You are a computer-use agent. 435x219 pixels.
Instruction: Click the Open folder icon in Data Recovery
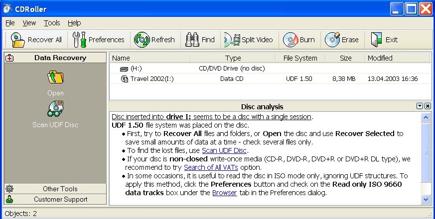55,77
